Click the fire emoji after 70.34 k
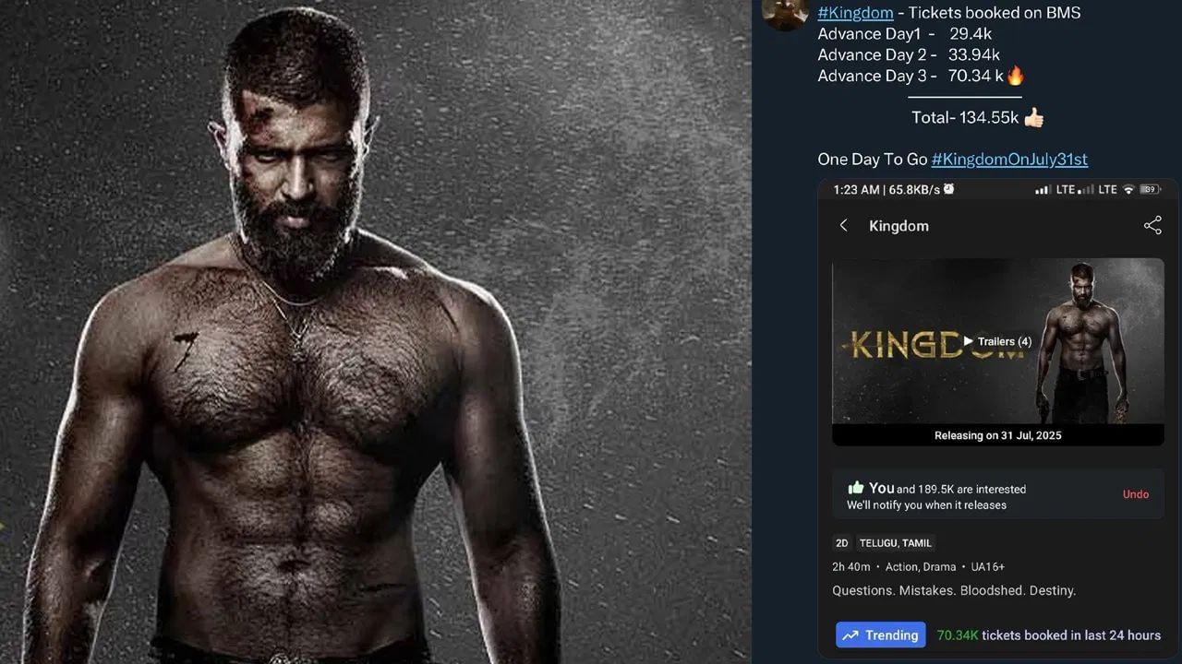Screen dimensions: 1182x664 (1016, 76)
